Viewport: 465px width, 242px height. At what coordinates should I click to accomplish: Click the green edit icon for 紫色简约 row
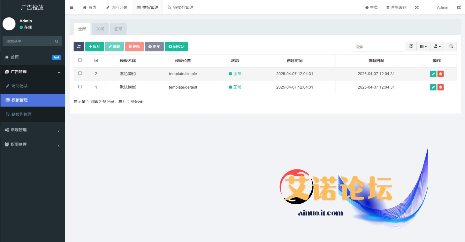click(x=433, y=74)
